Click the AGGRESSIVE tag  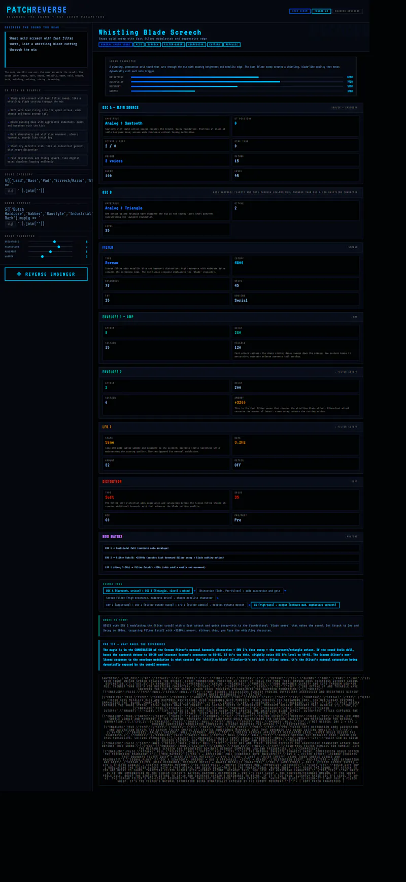point(196,45)
